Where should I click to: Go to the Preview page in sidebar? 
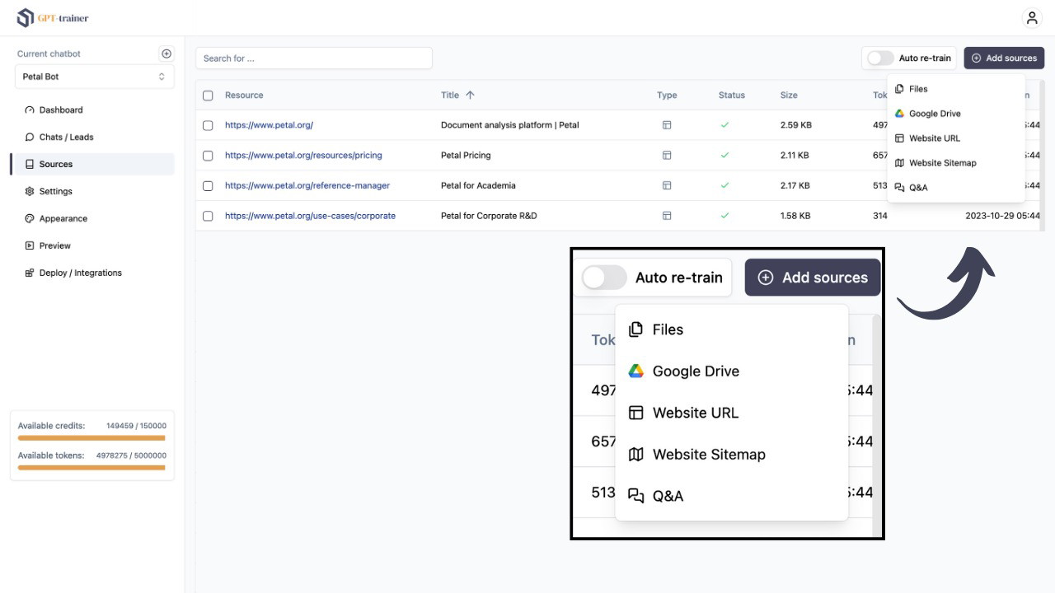(54, 246)
